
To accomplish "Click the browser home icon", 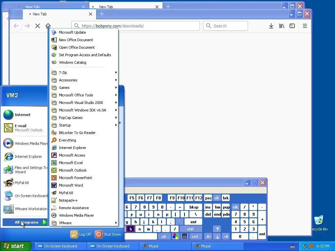I will [48, 26].
